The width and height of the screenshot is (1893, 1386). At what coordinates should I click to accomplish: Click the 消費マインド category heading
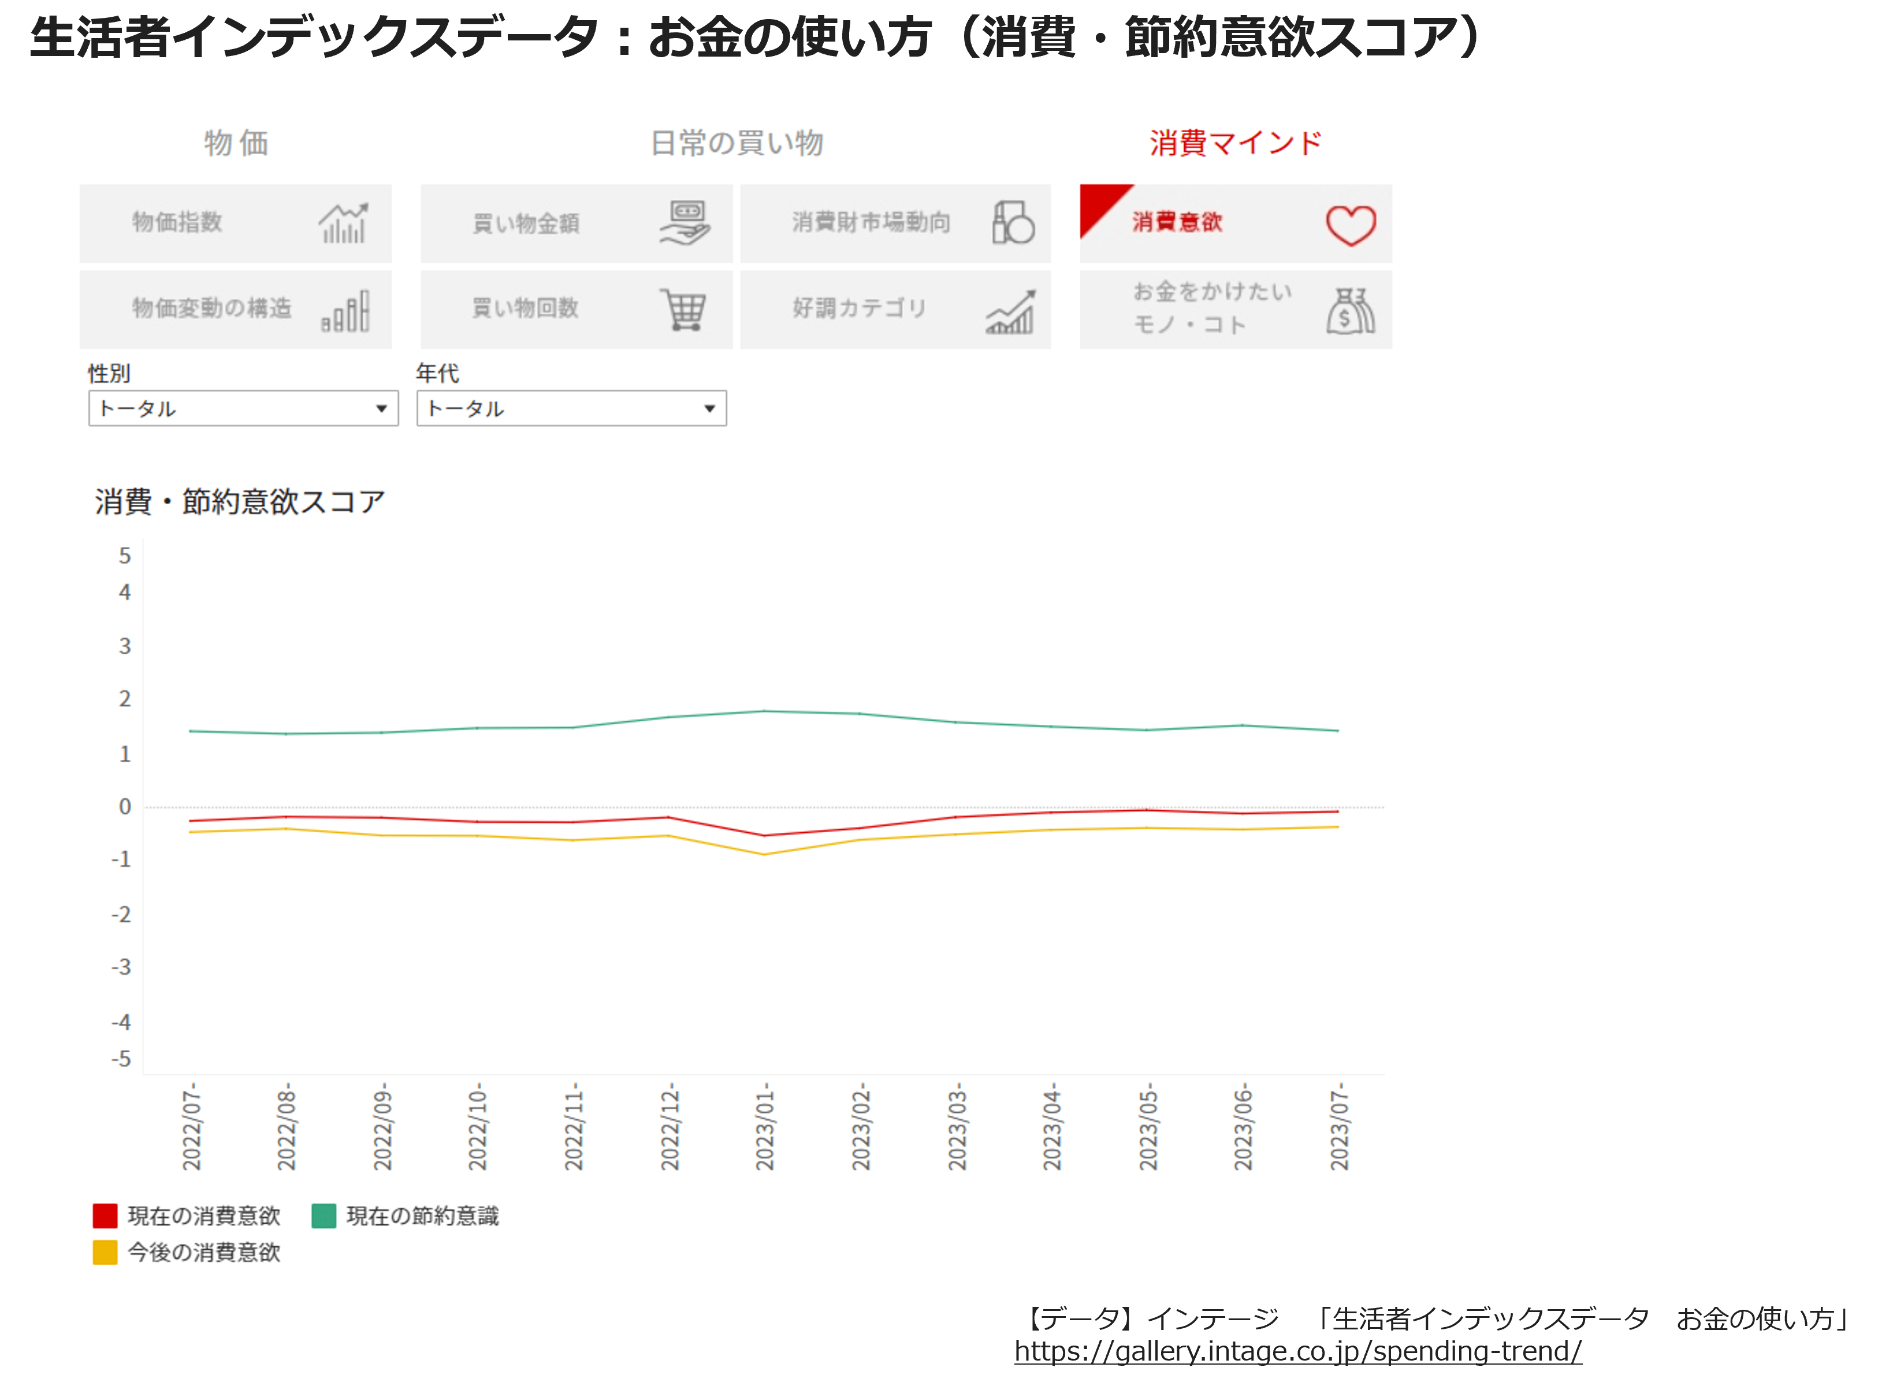[x=1235, y=143]
